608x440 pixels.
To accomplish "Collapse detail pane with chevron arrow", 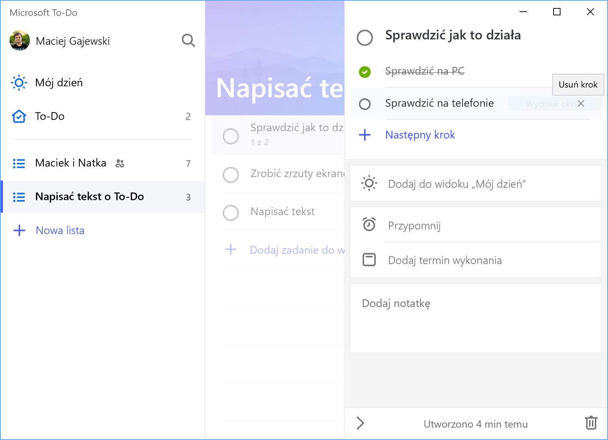I will tap(360, 423).
